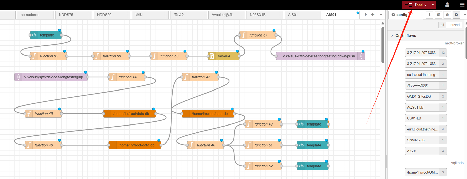The width and height of the screenshot is (467, 179).
Task: Show unused config nodes filter
Action: click(454, 25)
